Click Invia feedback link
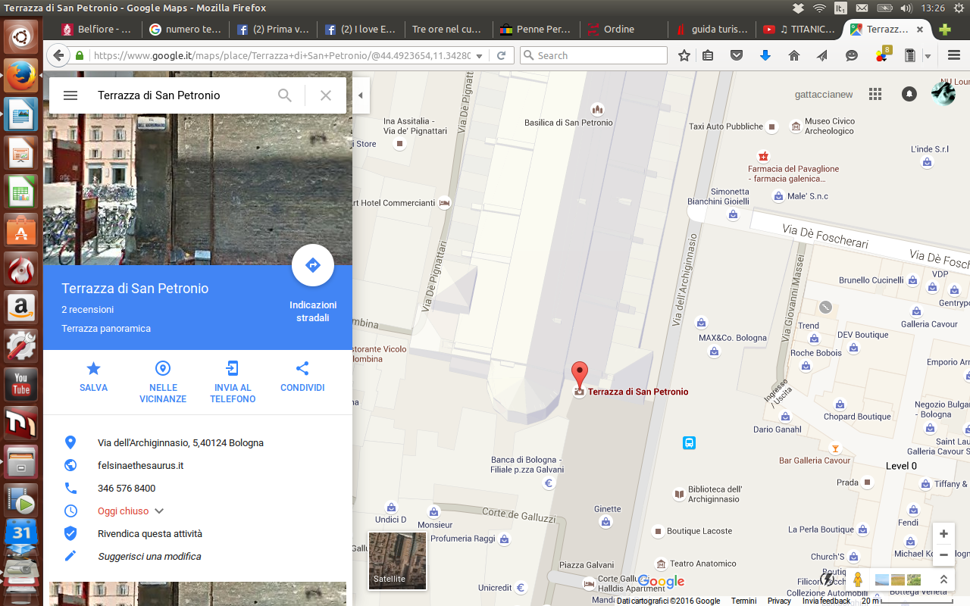Viewport: 970px width, 606px height. coord(826,601)
